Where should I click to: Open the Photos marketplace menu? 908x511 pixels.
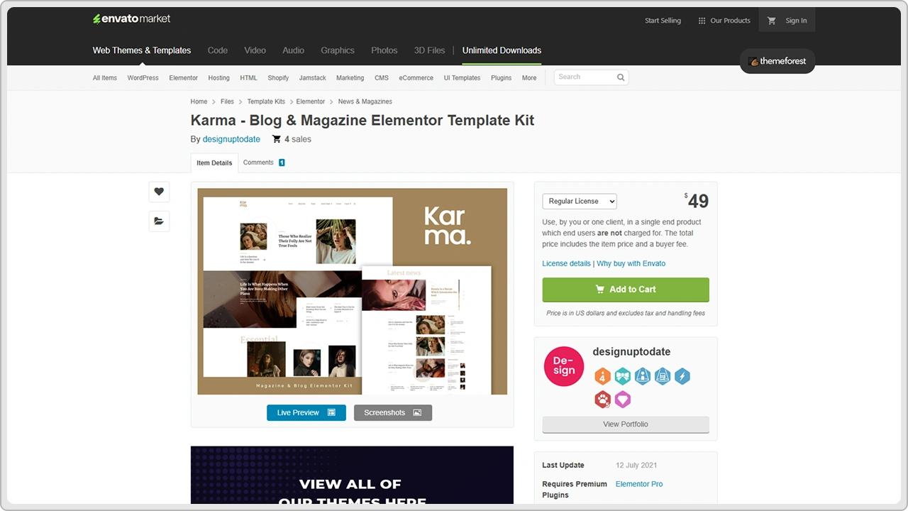[384, 50]
